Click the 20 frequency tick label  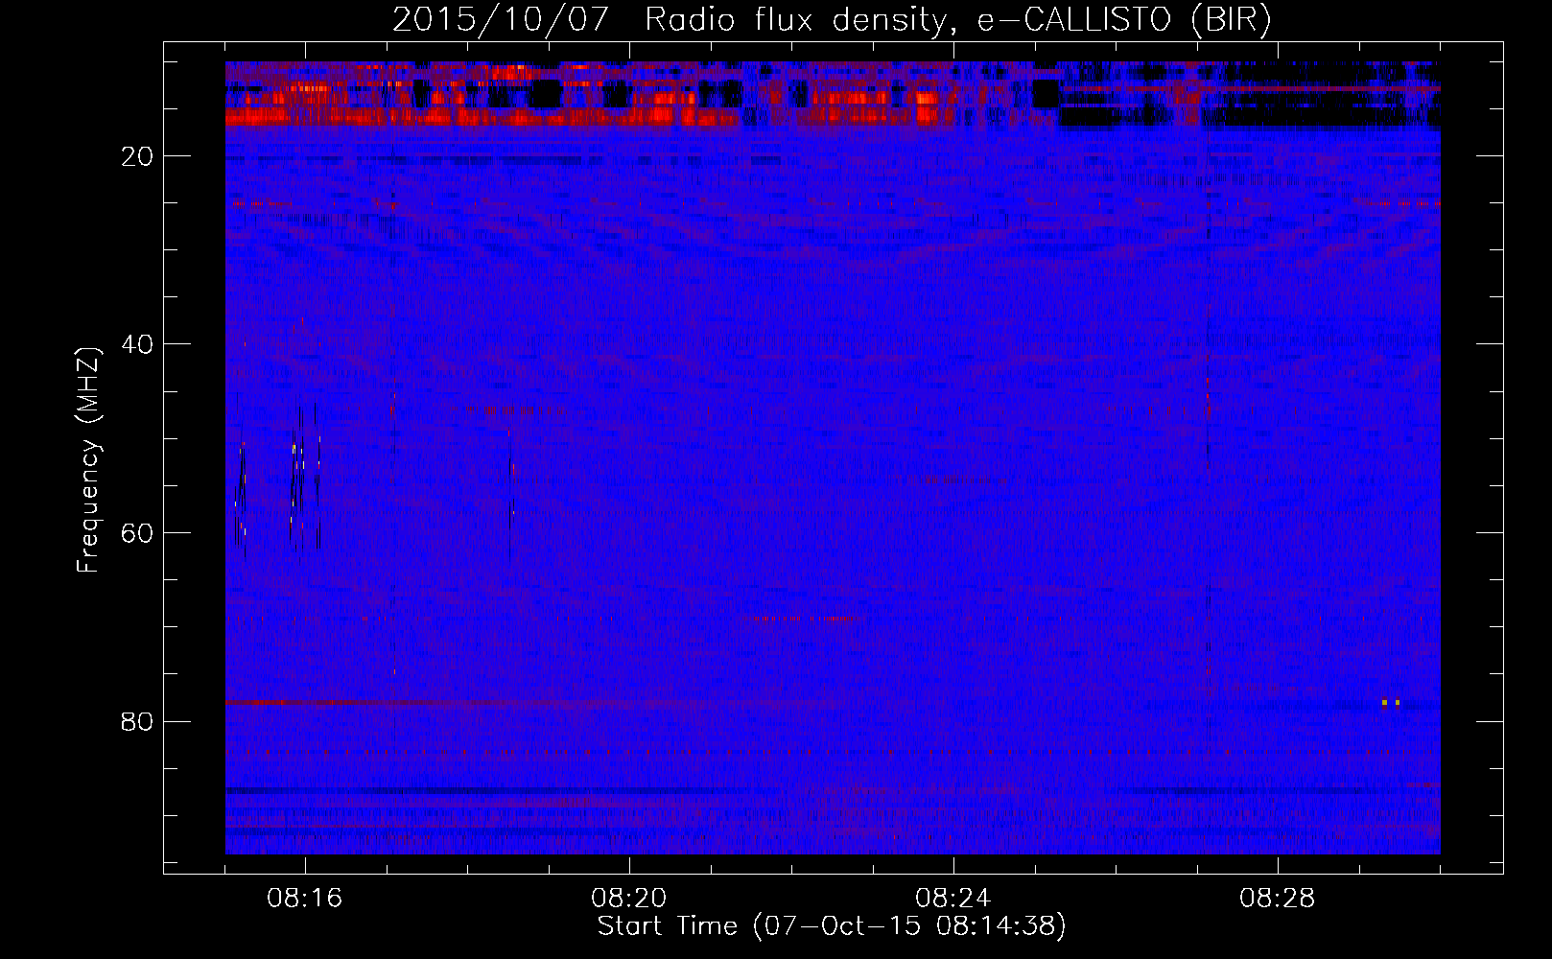(x=137, y=156)
